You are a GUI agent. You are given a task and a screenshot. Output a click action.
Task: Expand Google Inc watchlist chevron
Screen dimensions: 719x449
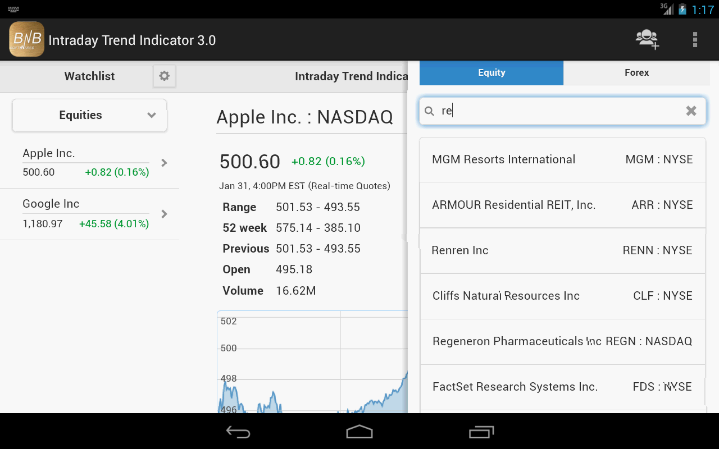point(164,214)
